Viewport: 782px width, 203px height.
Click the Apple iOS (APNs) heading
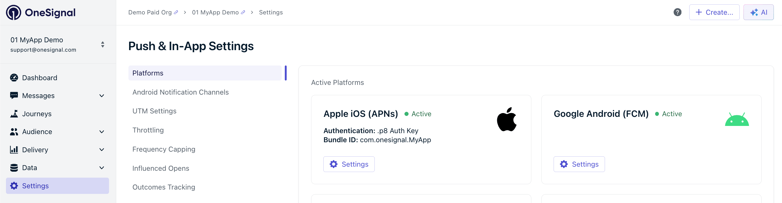(361, 114)
